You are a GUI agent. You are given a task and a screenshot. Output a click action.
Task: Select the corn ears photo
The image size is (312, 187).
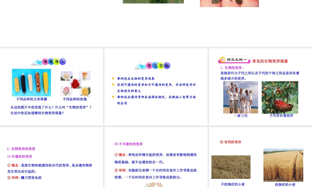pos(32,83)
